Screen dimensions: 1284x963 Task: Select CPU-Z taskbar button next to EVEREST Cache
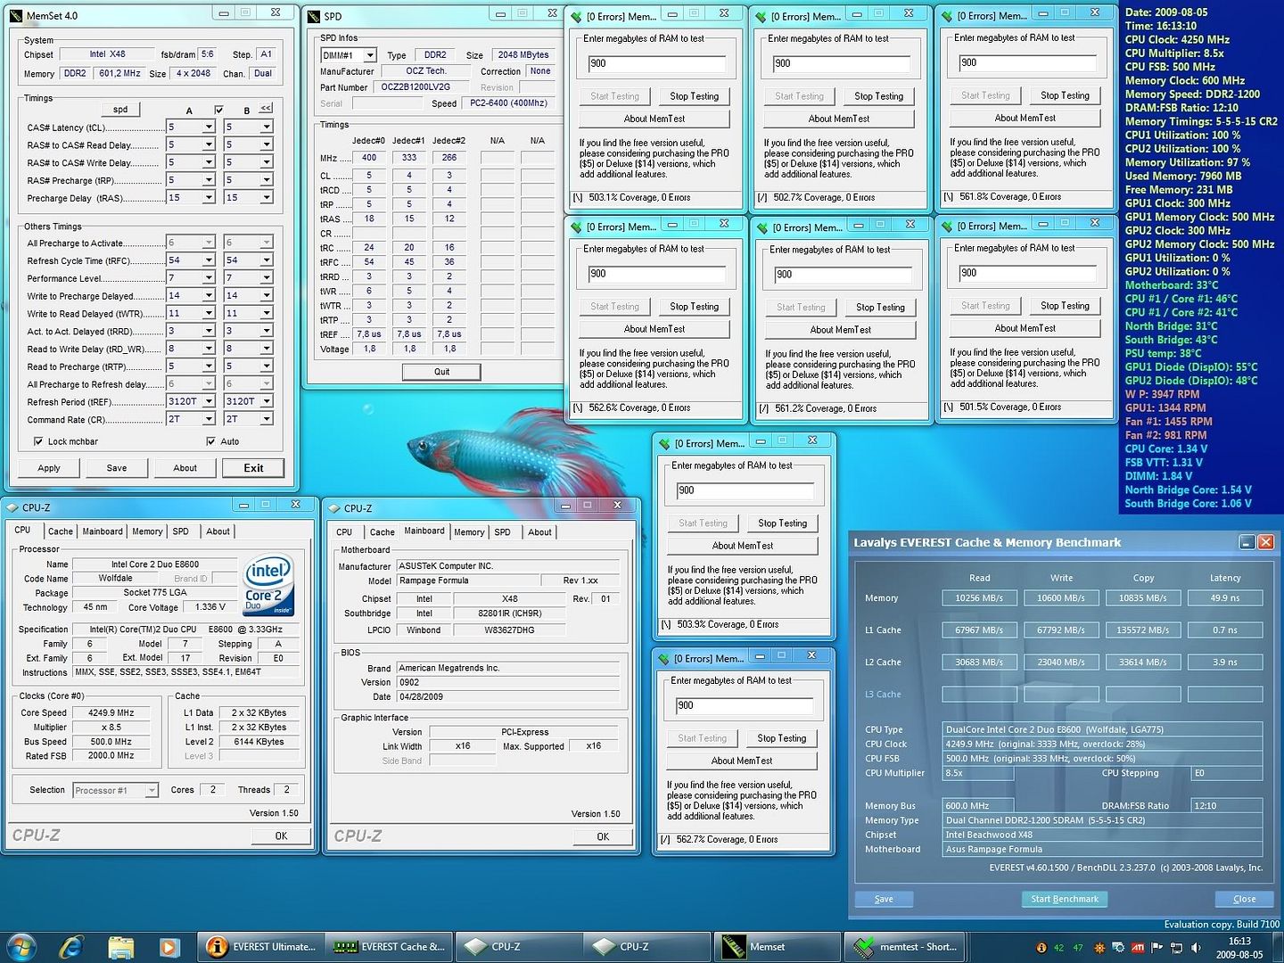pyautogui.click(x=519, y=947)
